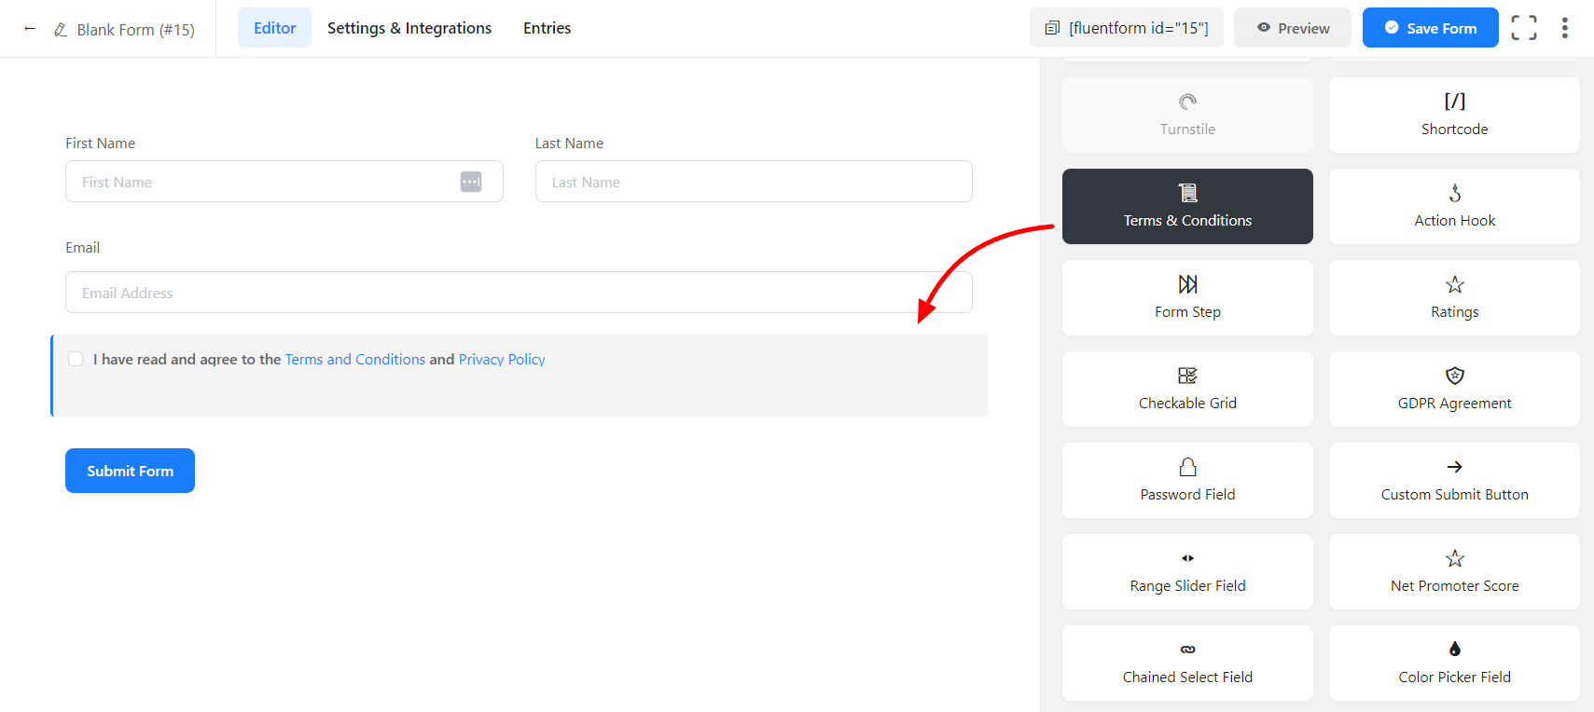Open the Entries tab
The image size is (1594, 712).
[x=547, y=28]
